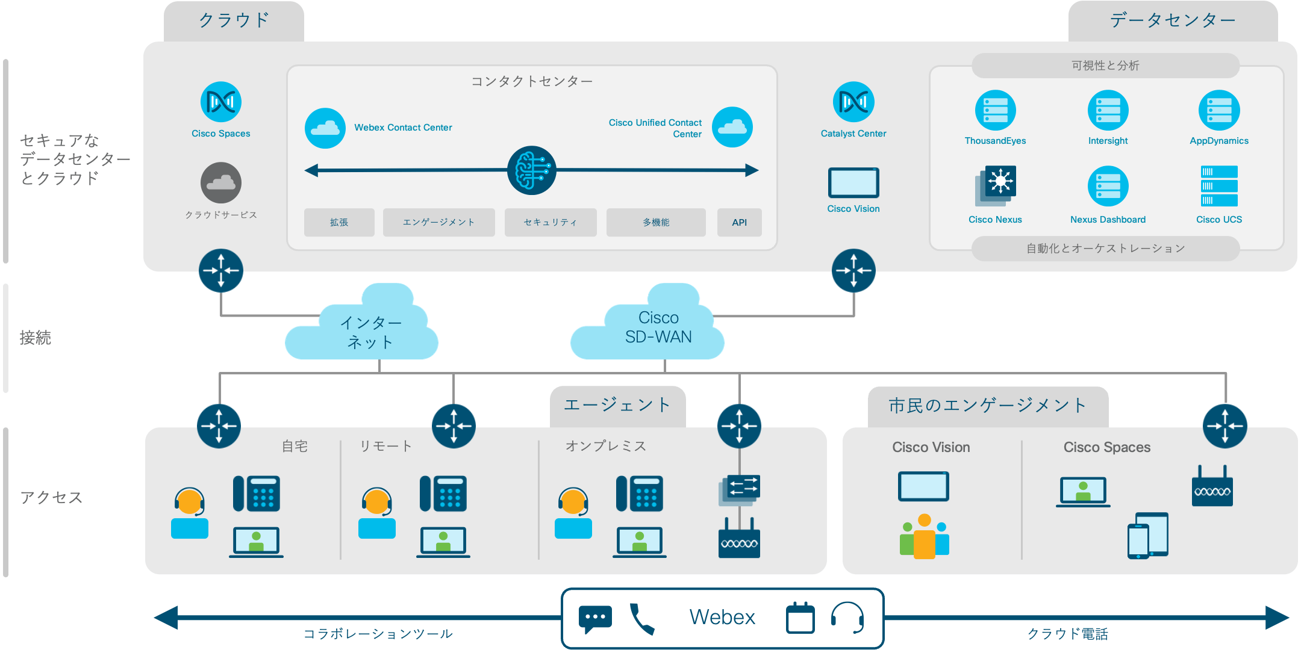Click the router icon beside Cisco Spaces access
Viewport: 1301px width, 650px height.
pos(1225,426)
